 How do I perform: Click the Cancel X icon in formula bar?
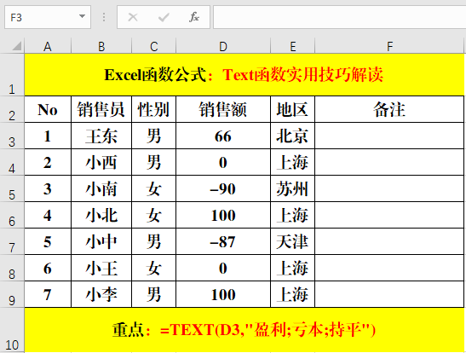(x=133, y=17)
